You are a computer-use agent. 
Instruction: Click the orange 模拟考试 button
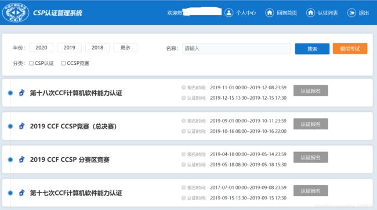point(350,49)
